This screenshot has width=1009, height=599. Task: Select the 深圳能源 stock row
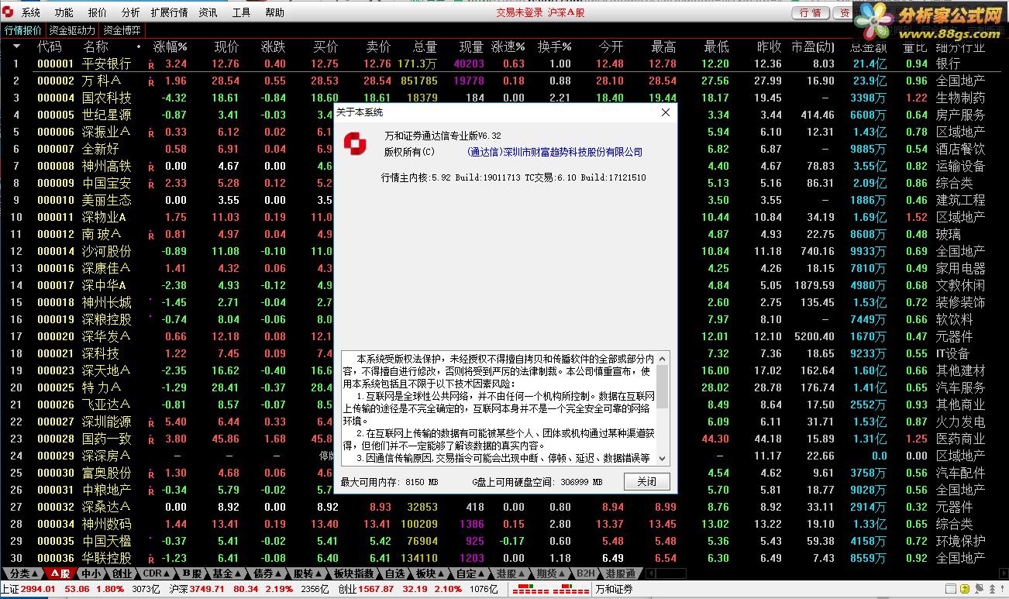(x=504, y=422)
